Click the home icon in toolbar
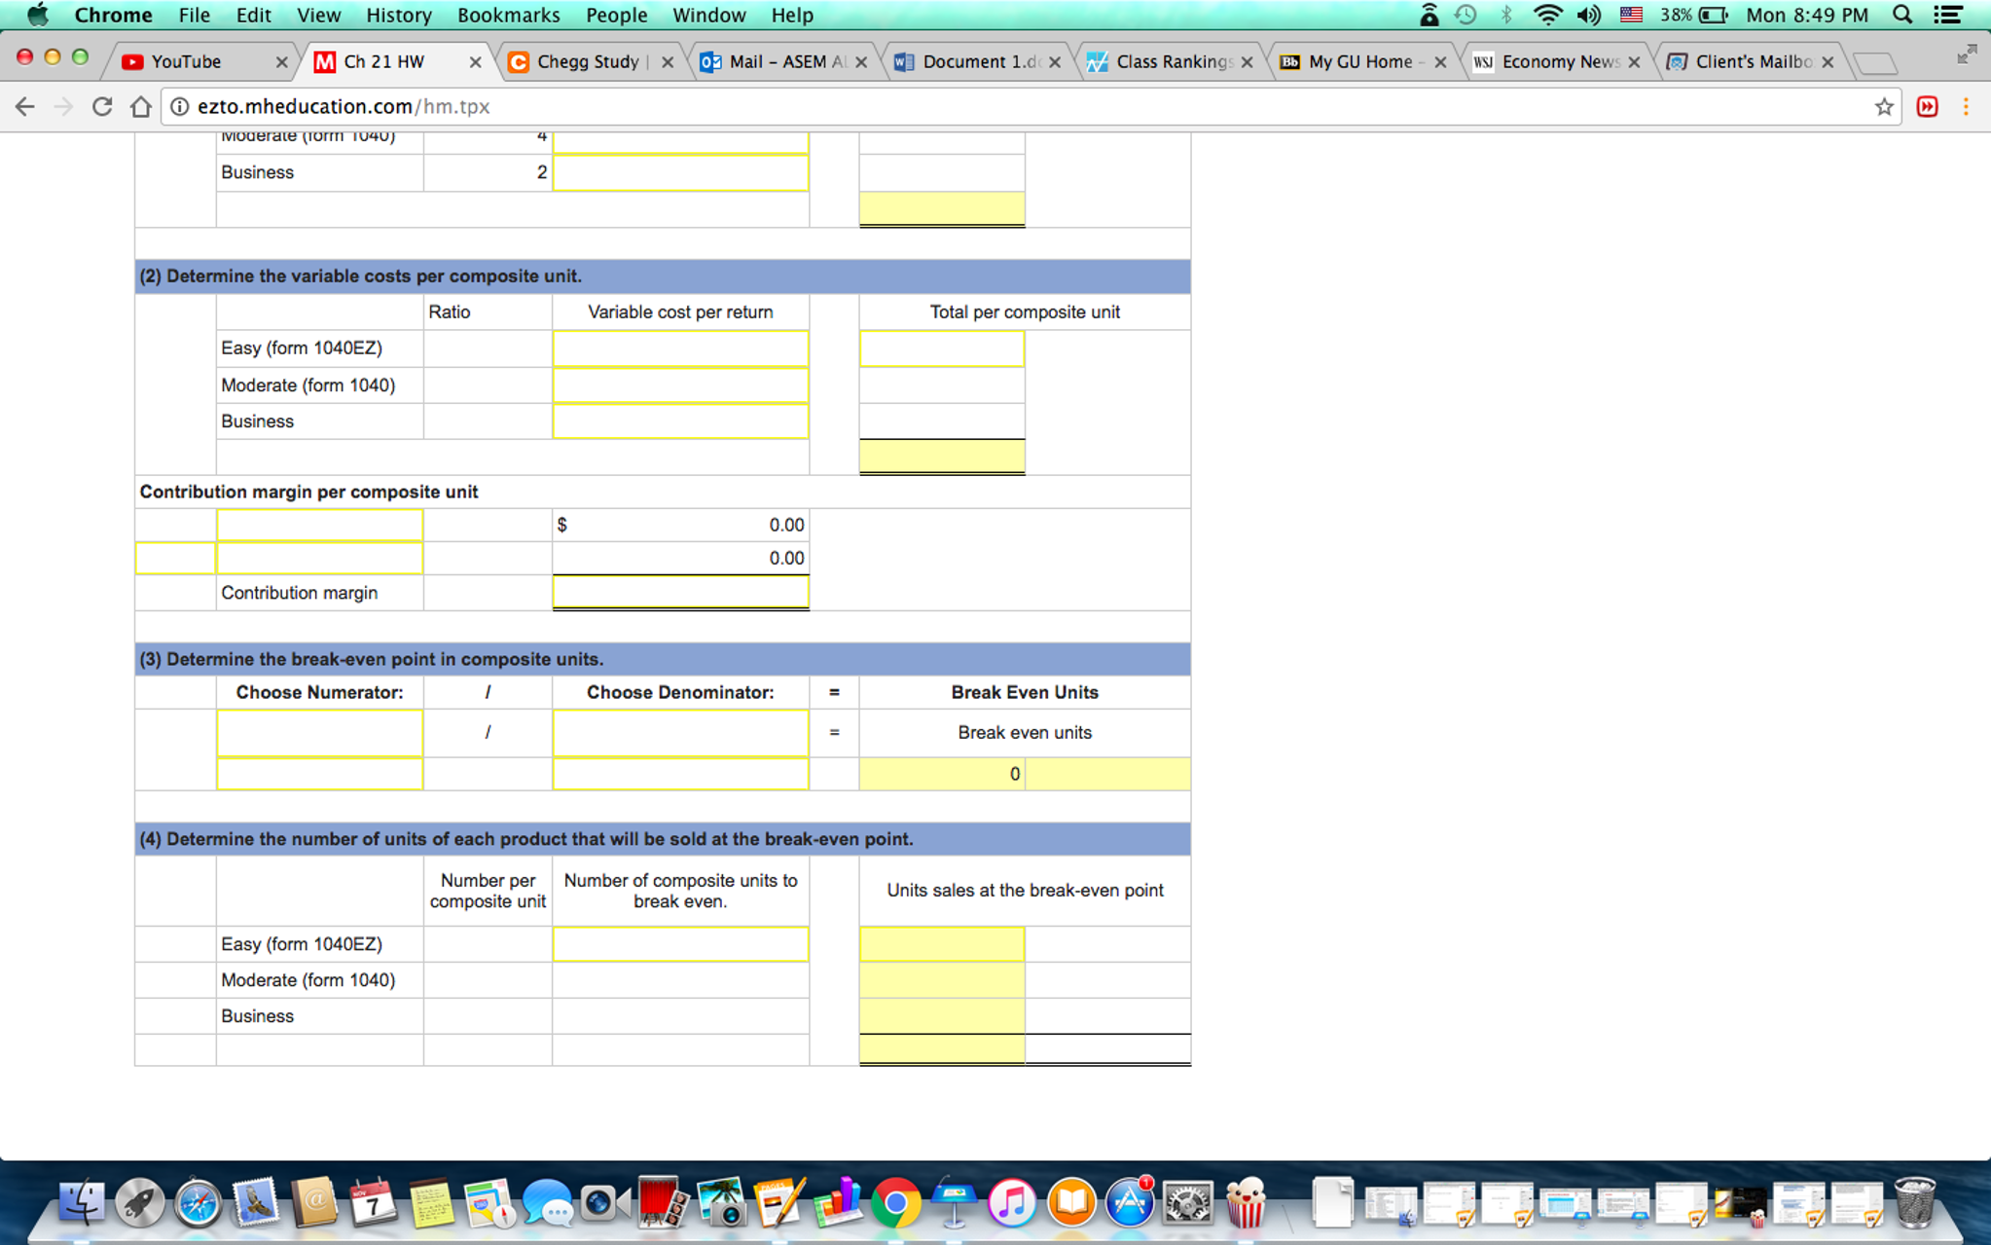This screenshot has width=1991, height=1245. (141, 107)
